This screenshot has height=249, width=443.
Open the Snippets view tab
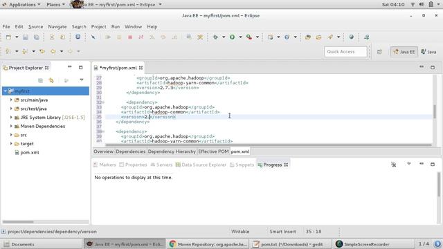(242, 165)
